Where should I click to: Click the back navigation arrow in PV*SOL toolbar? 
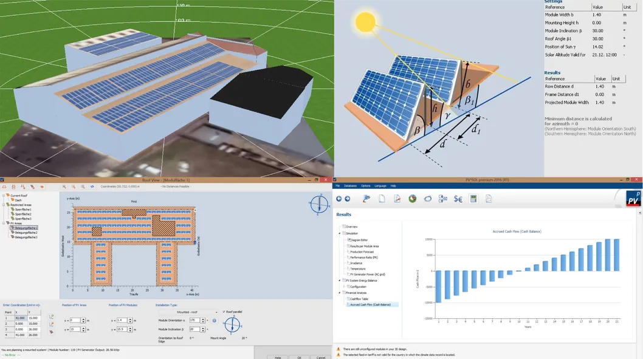[x=339, y=199]
